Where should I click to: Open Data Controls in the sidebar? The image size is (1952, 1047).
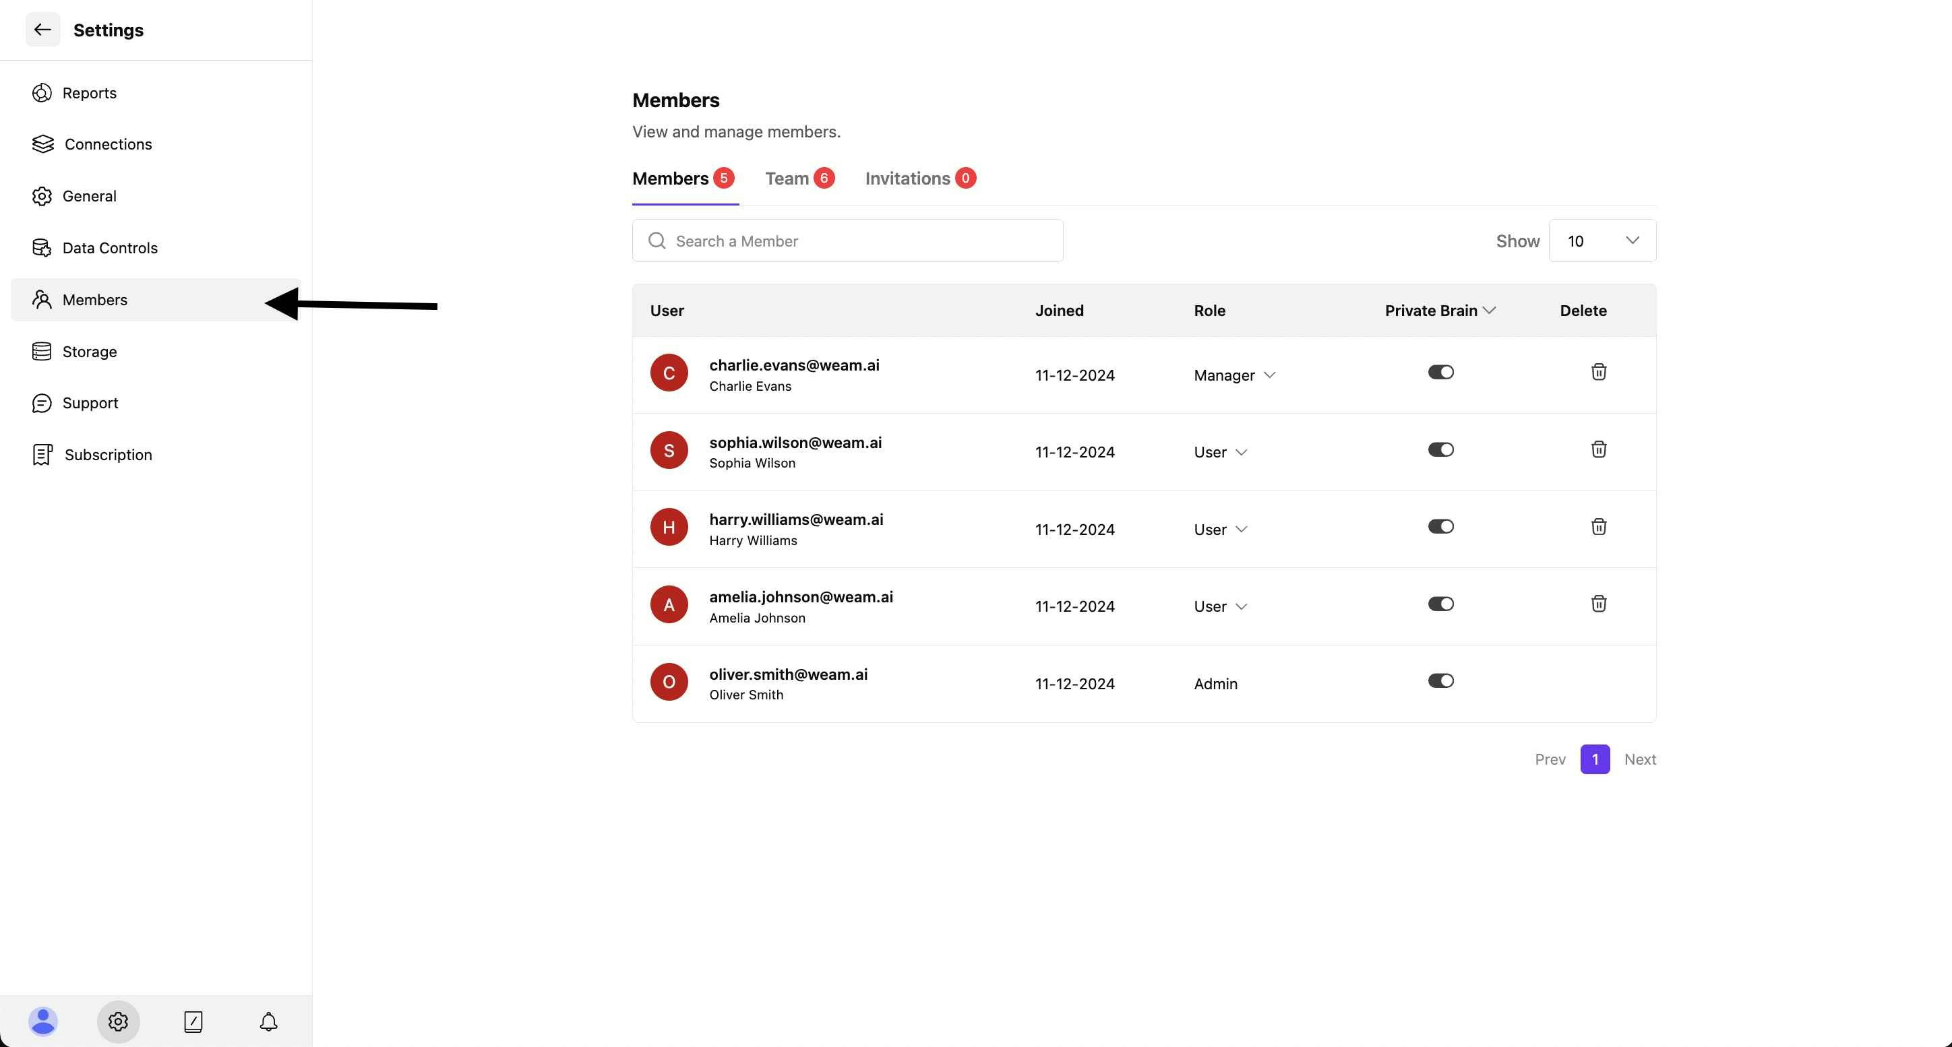point(110,248)
